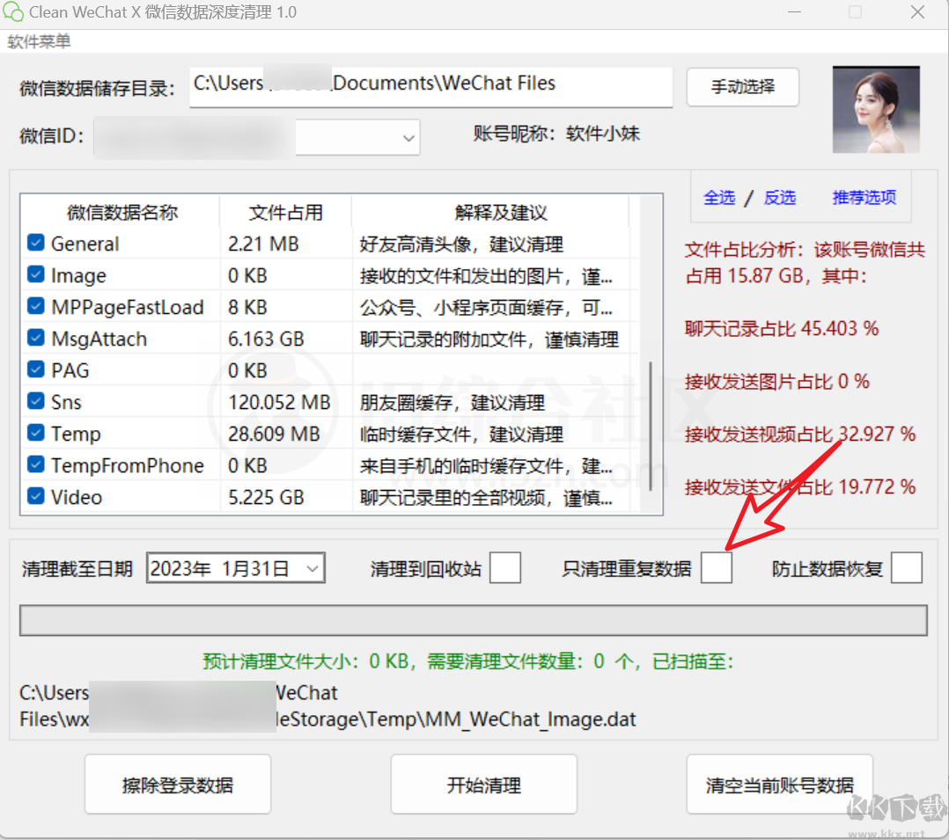Click the WeChat Files directory input field
Viewport: 949px width, 840px height.
pyautogui.click(x=431, y=87)
